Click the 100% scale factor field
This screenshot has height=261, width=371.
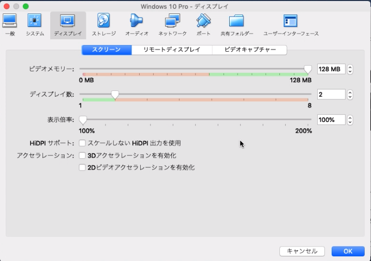tap(331, 120)
